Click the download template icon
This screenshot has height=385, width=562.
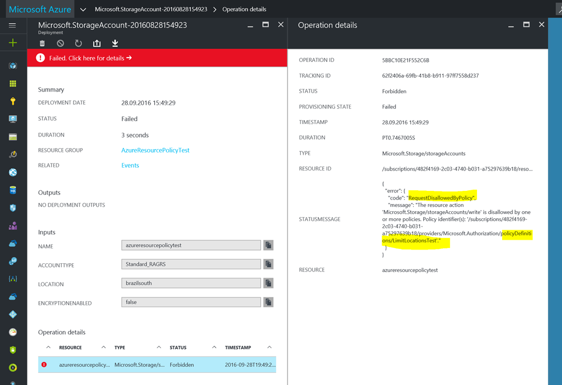coord(115,43)
